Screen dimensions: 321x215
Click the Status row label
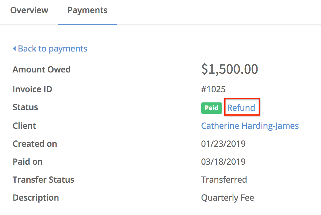click(x=25, y=107)
